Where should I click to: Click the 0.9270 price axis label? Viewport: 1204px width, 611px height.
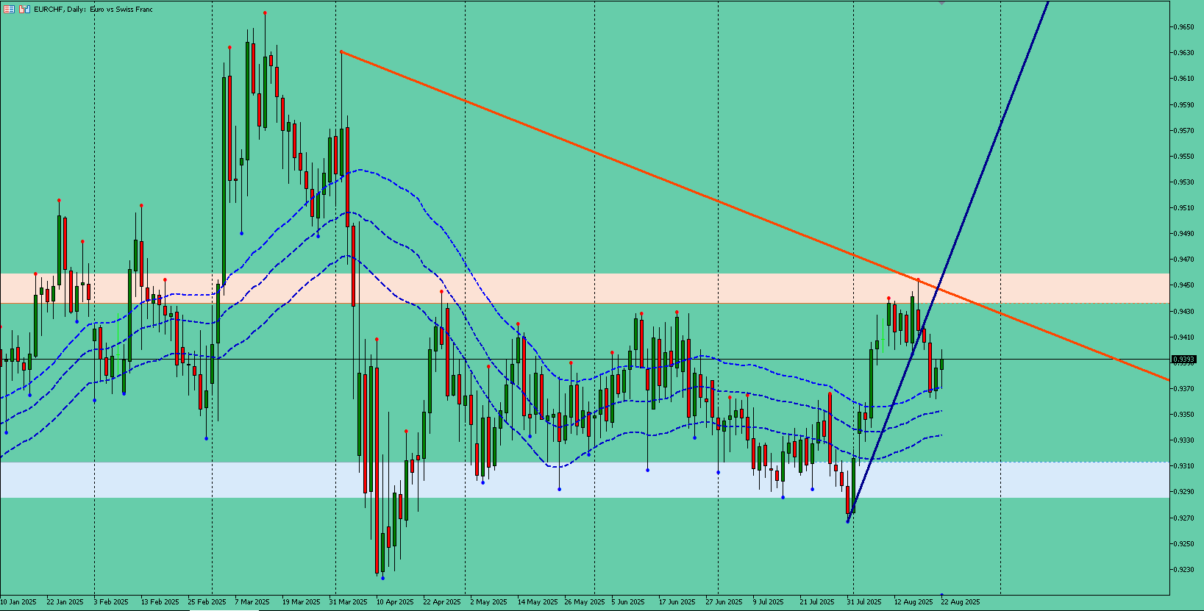click(1183, 518)
